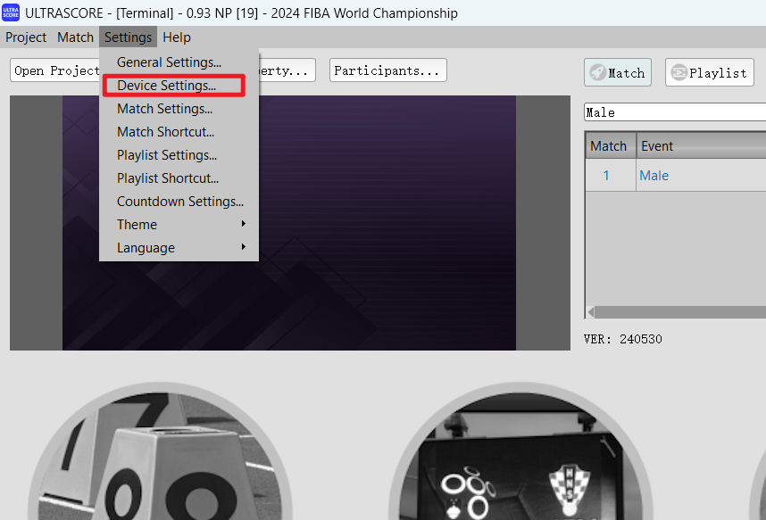Click the table's horizontal scrollbar left arrow

click(x=590, y=312)
